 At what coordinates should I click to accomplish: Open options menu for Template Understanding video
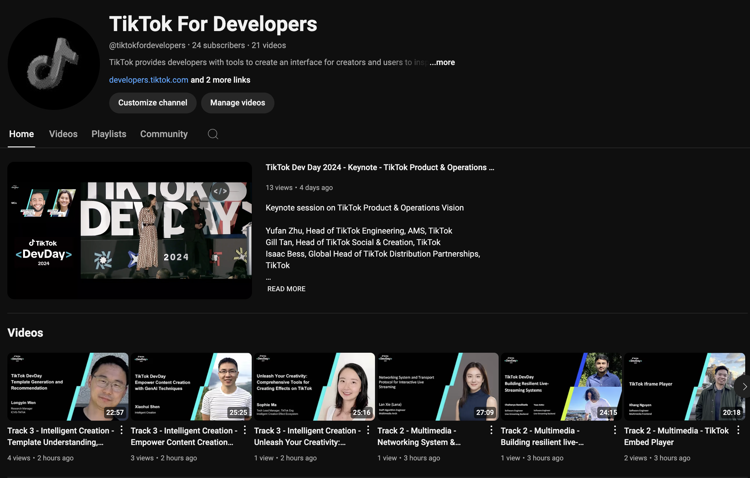pos(121,430)
